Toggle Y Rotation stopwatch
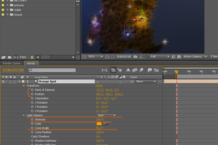Screen dimensions: 218x145 (x=32, y=107)
